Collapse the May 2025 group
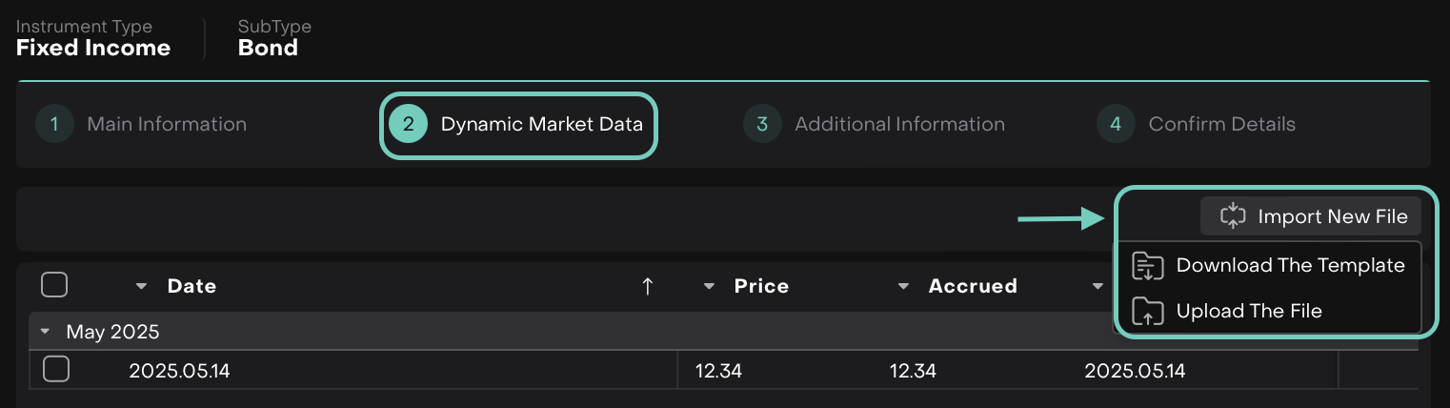This screenshot has width=1450, height=408. (x=45, y=332)
